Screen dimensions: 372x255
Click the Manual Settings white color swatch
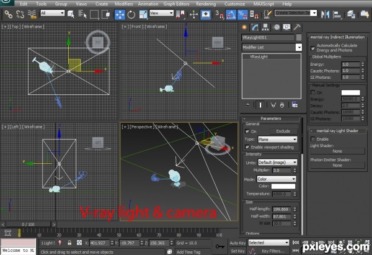pos(351,92)
